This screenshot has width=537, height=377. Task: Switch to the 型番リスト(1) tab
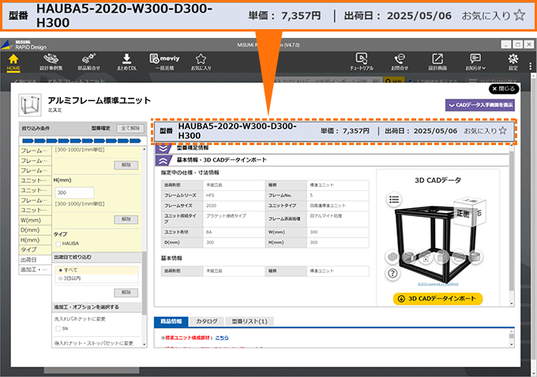250,322
